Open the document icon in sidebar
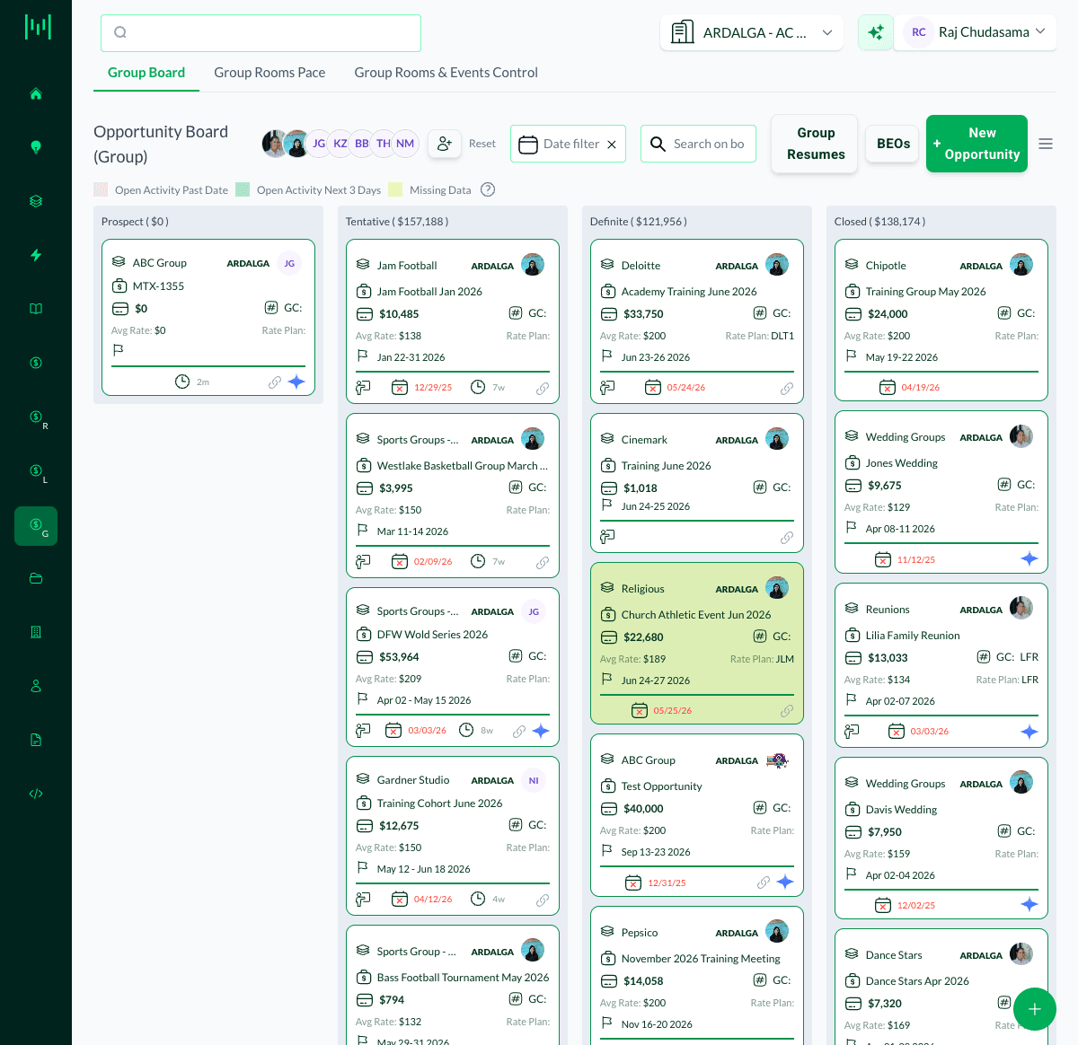Viewport: 1078px width, 1045px height. (36, 740)
